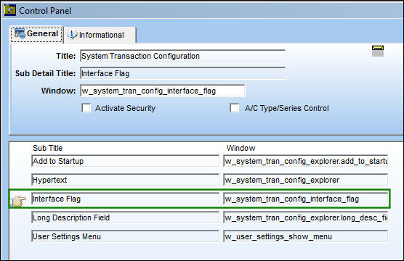Click the w_system_tran_config_explorer.long_desc window cell
Image resolution: width=404 pixels, height=261 pixels.
click(306, 217)
